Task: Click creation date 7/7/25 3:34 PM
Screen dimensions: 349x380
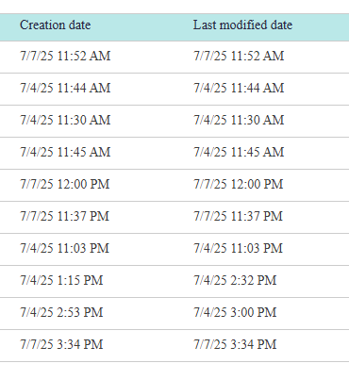Action: 61,344
